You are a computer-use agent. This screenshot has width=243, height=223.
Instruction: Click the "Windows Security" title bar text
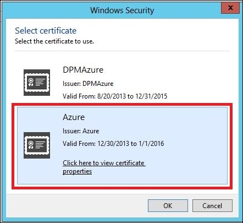pos(122,10)
